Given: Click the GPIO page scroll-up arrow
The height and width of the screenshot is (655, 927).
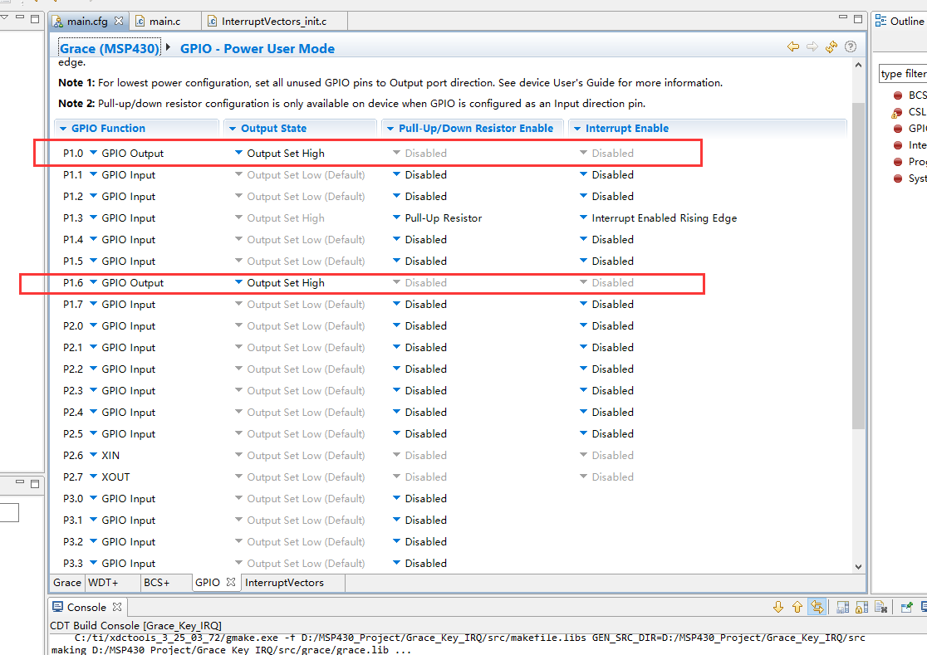Looking at the screenshot, I should 858,65.
